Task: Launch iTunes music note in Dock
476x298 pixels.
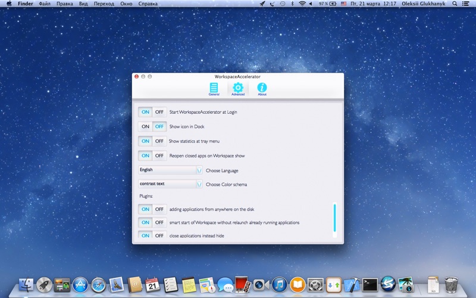Action: click(279, 285)
